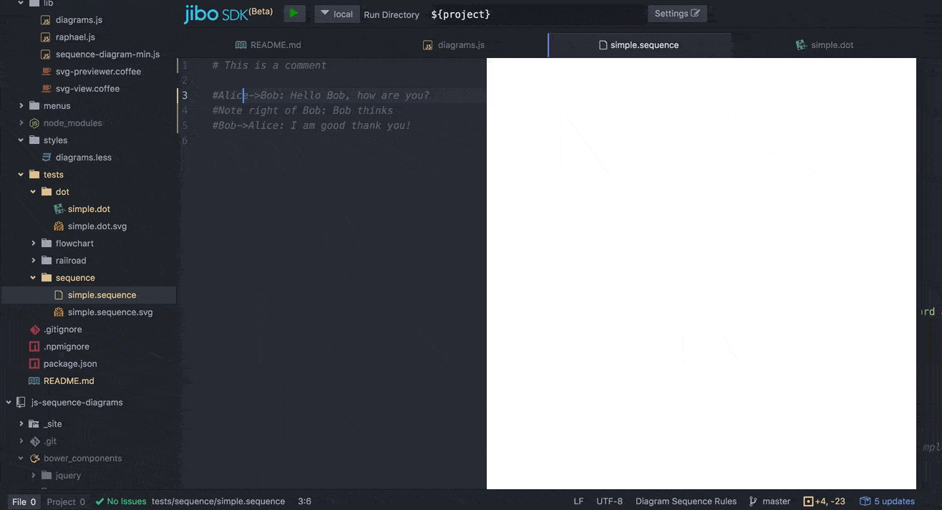This screenshot has width=942, height=510.
Task: Select the Project 0 linter scope
Action: 66,501
